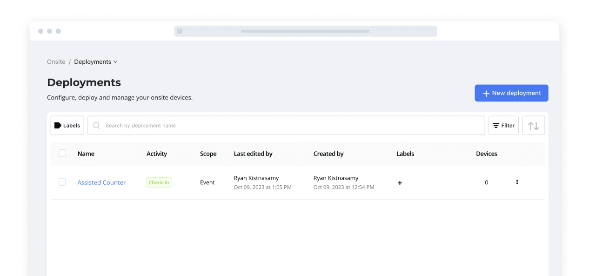The image size is (589, 276).
Task: Open the Filter options panel
Action: 503,125
